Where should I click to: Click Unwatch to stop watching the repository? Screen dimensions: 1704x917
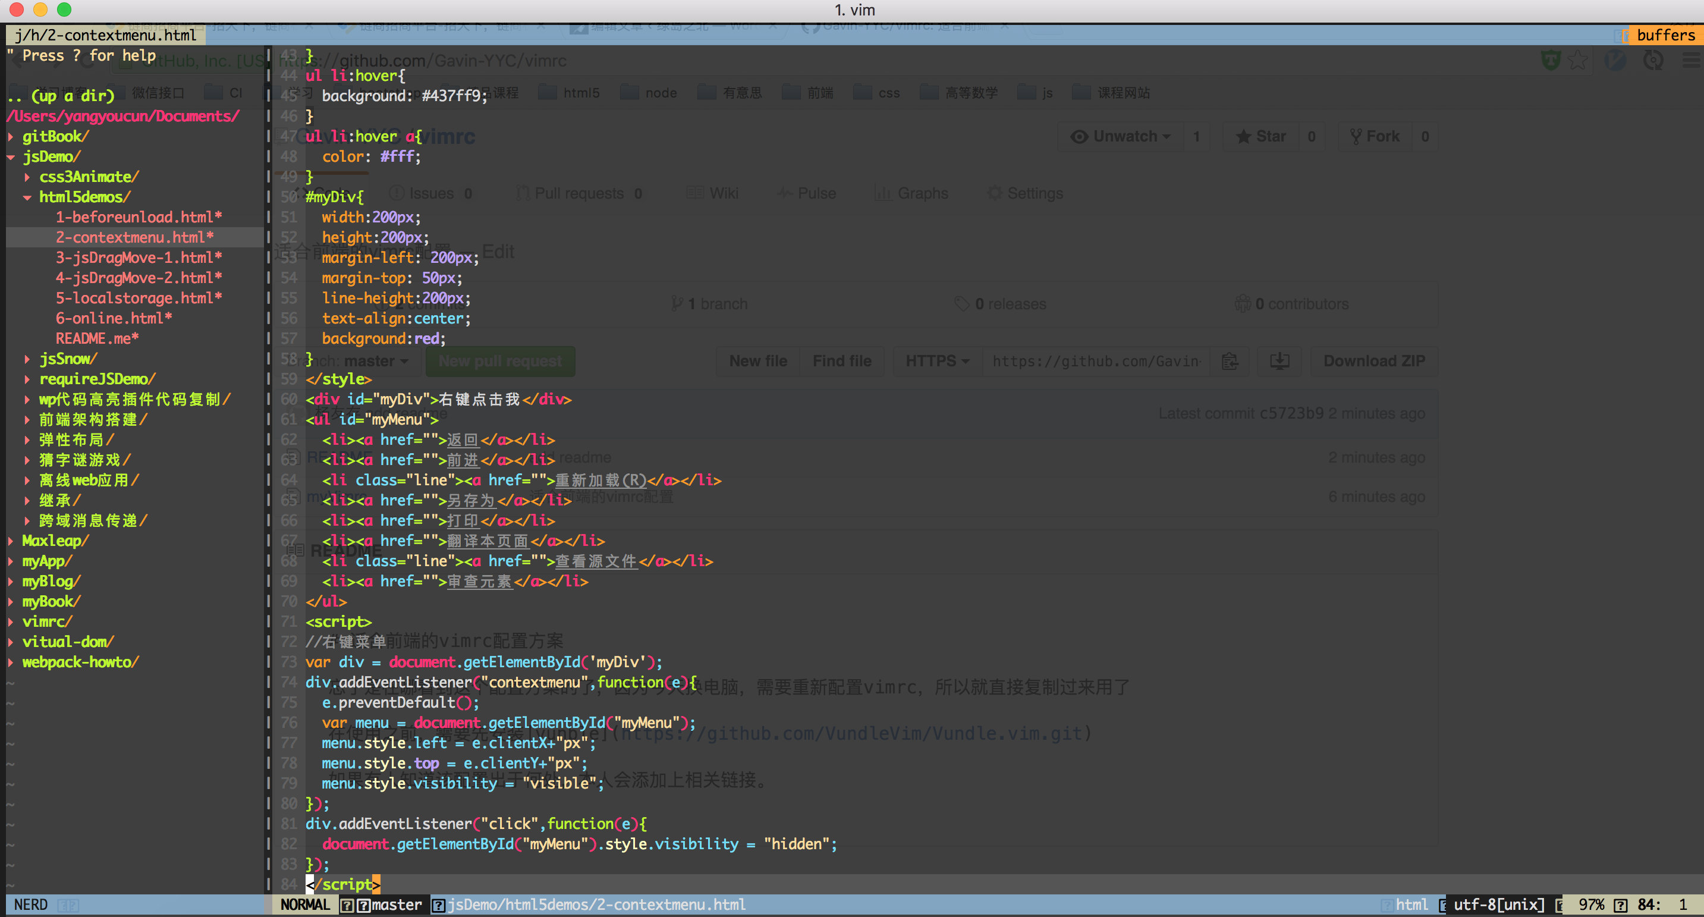[x=1119, y=136]
